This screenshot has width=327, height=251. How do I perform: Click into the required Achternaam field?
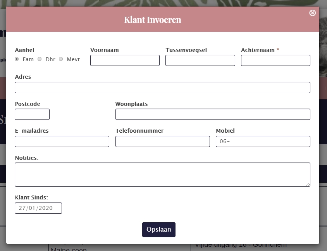(275, 61)
